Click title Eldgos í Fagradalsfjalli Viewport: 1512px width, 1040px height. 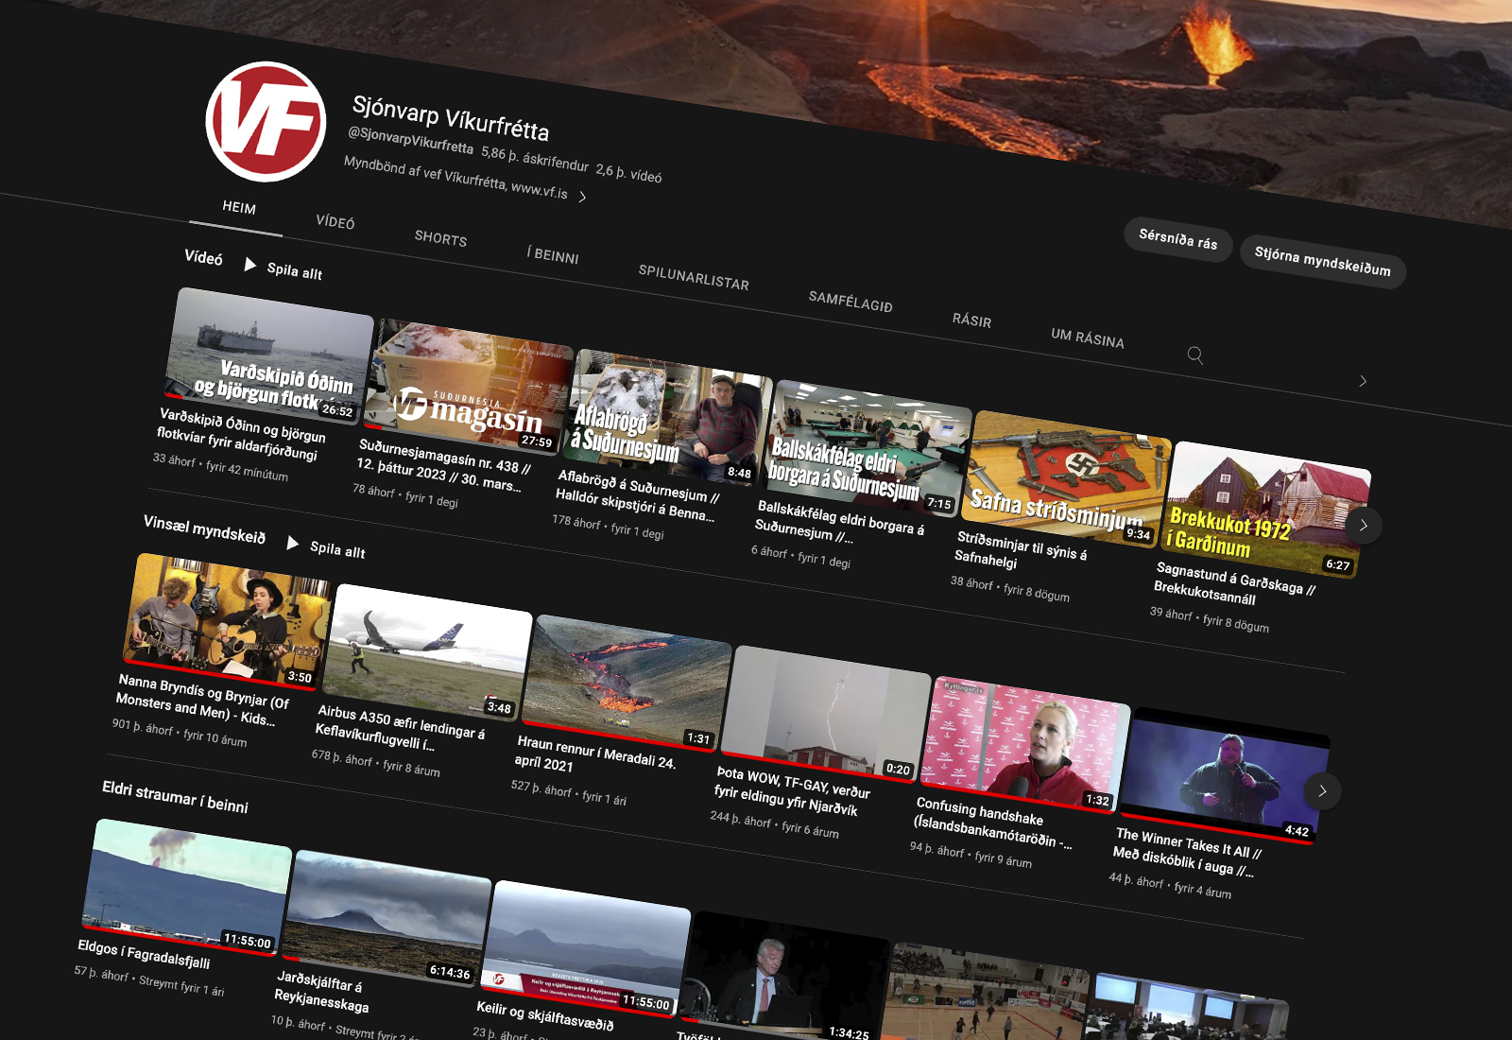144,954
